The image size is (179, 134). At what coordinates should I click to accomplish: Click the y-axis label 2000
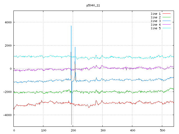(x=8, y=46)
